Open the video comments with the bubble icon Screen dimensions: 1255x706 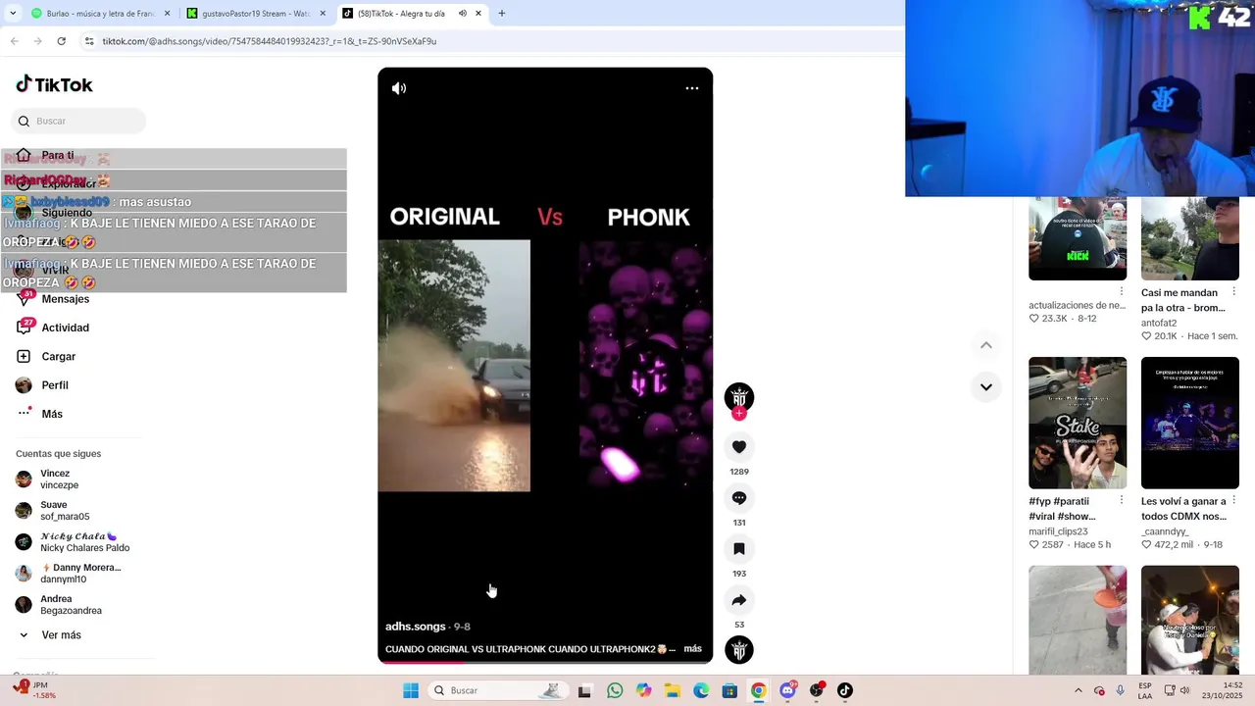pyautogui.click(x=739, y=498)
